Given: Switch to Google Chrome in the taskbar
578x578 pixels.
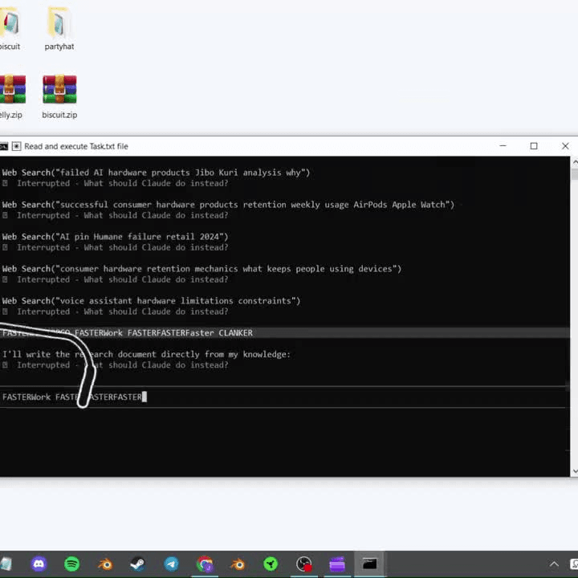Looking at the screenshot, I should 205,564.
